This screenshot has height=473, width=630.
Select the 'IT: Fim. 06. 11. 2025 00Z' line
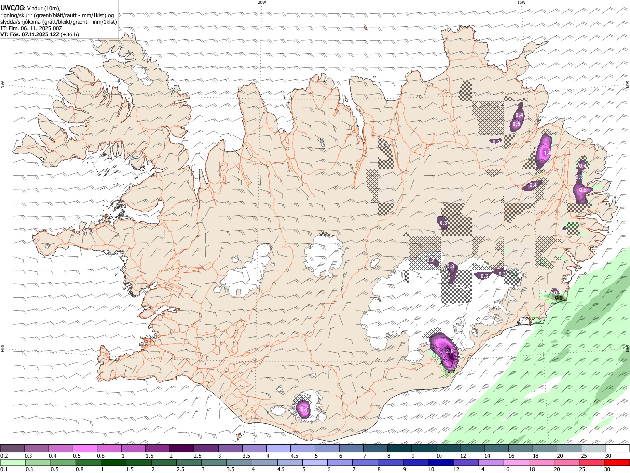point(31,28)
